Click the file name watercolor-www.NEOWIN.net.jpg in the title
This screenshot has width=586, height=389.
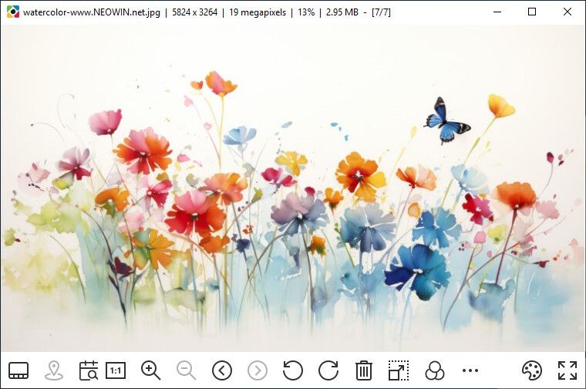(x=92, y=12)
